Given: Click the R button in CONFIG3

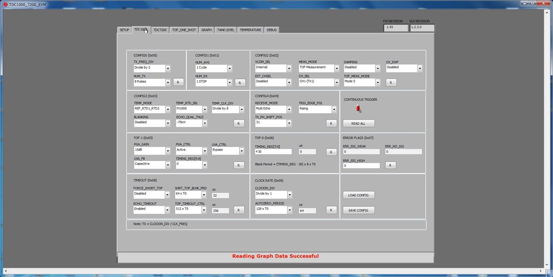Looking at the screenshot, I should (x=239, y=123).
